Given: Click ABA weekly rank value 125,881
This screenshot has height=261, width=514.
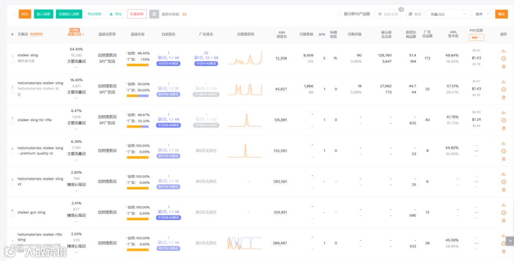Looking at the screenshot, I should point(280,120).
